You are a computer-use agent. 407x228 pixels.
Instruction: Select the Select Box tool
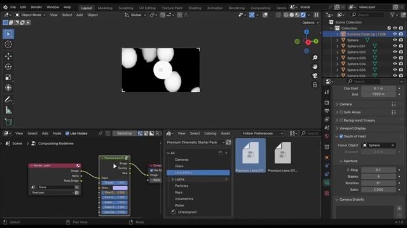8,34
